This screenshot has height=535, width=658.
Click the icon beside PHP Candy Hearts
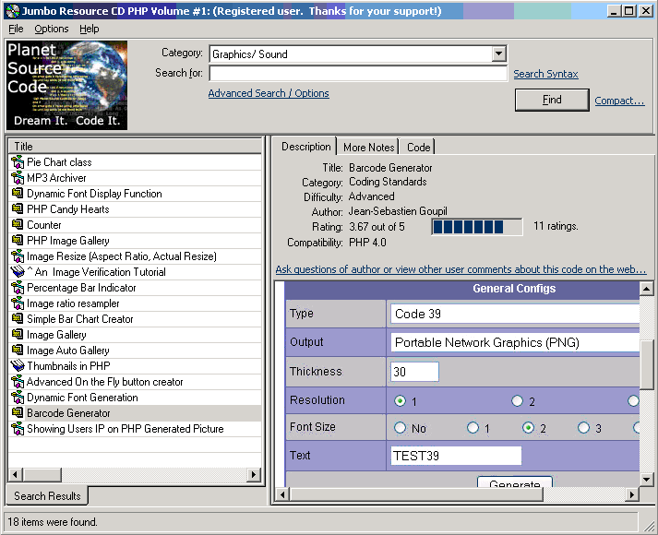pyautogui.click(x=18, y=208)
